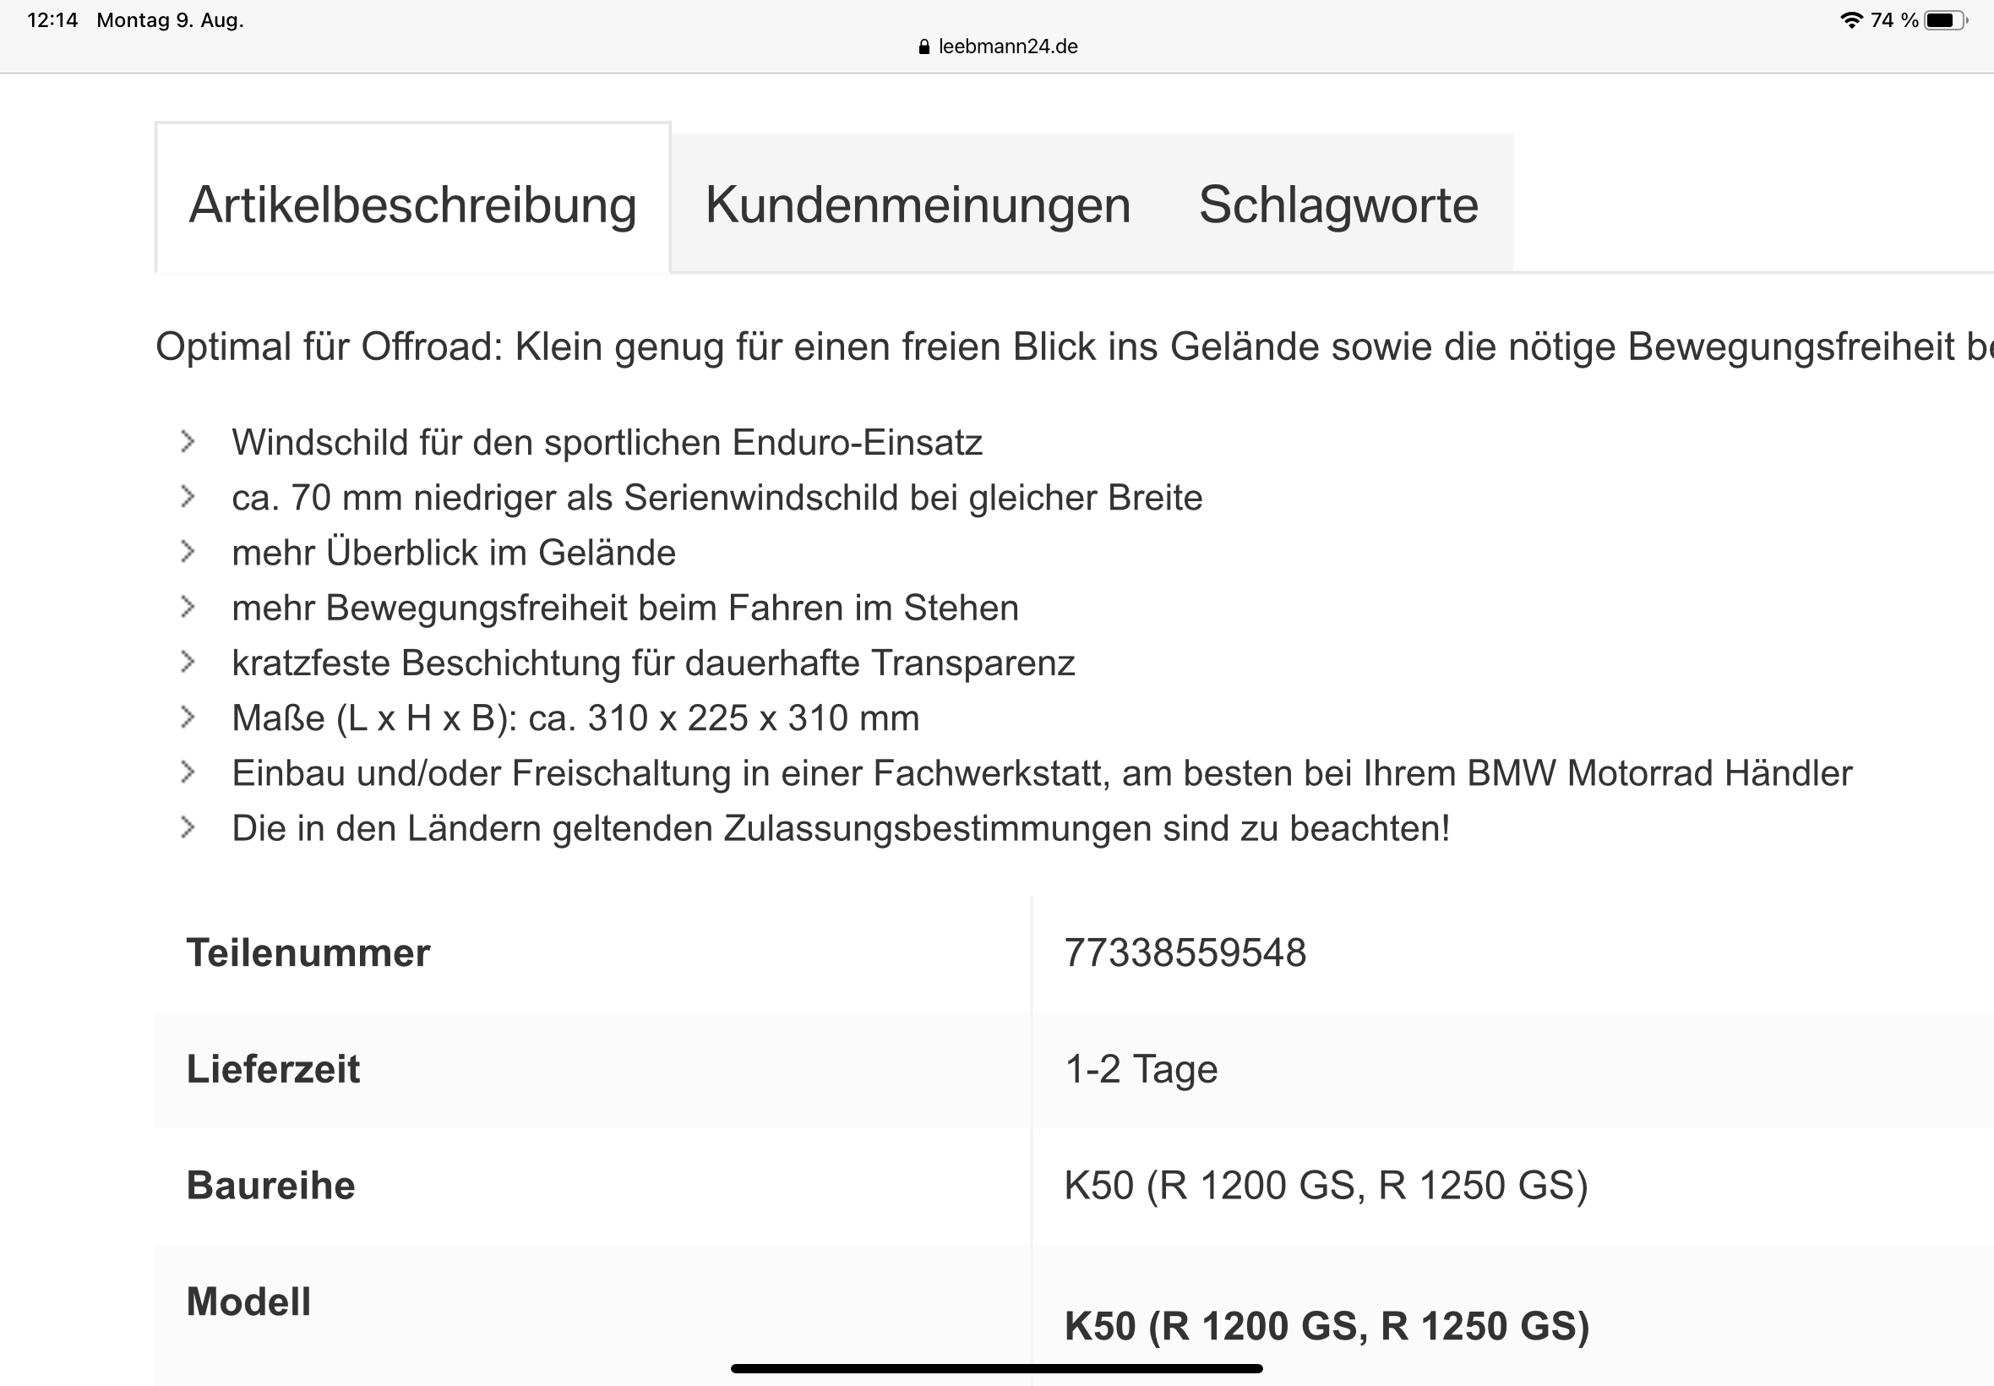Click chevron bullet before Zulassungsbestimmungen line
Image resolution: width=1994 pixels, height=1386 pixels.
pos(188,827)
